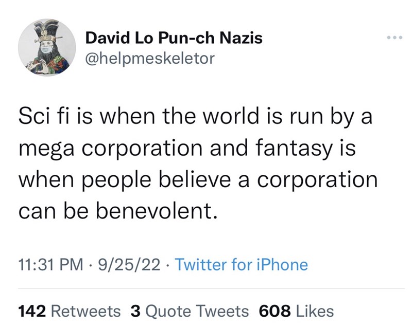Click the phrase mega corporation in the tweet
Image resolution: width=412 pixels, height=328 pixels.
(111, 148)
